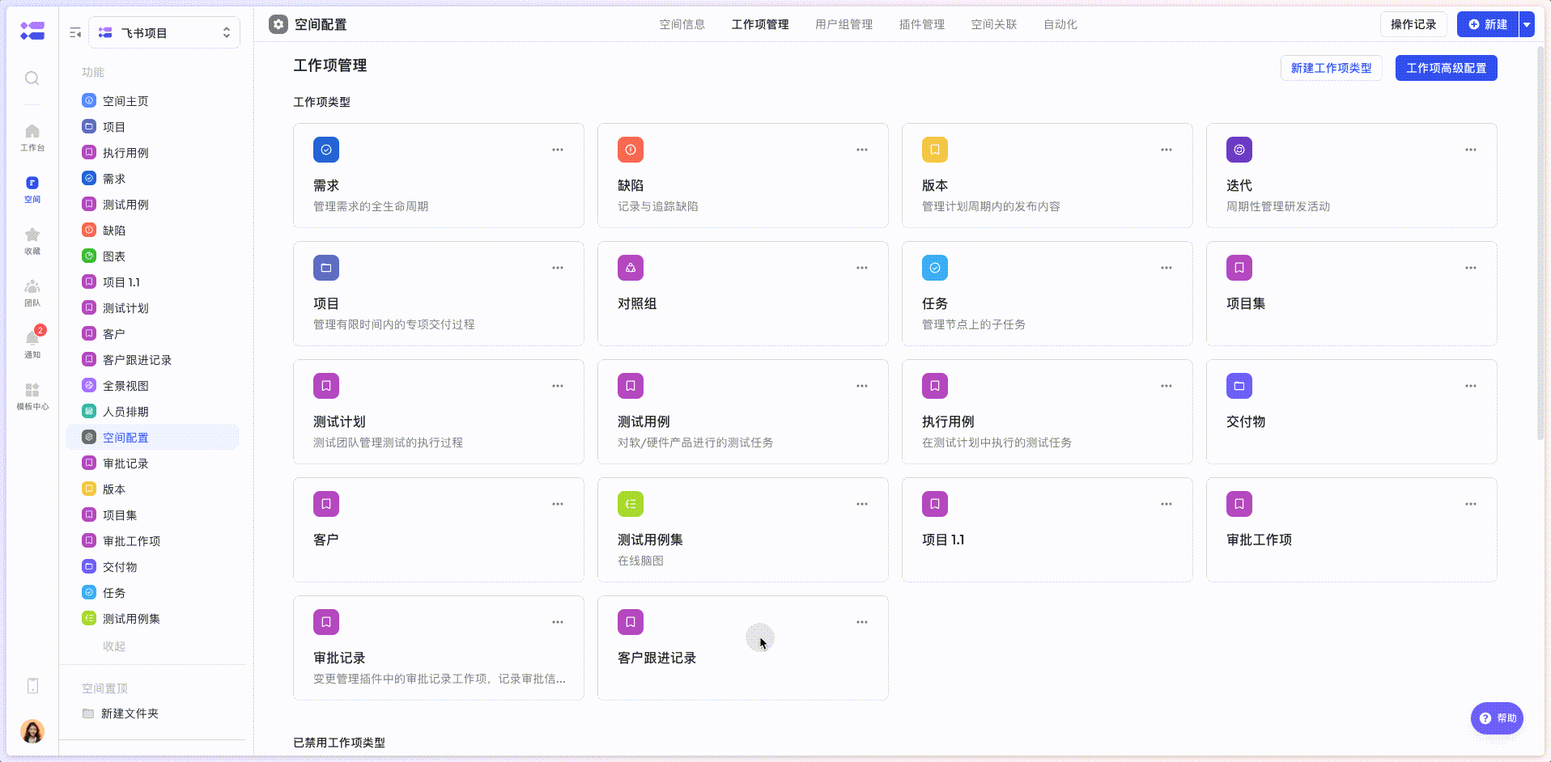Click the 缺陷 card icon
Image resolution: width=1551 pixels, height=762 pixels.
pos(631,150)
